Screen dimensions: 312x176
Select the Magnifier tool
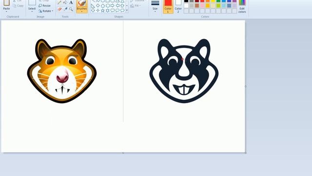[71, 9]
